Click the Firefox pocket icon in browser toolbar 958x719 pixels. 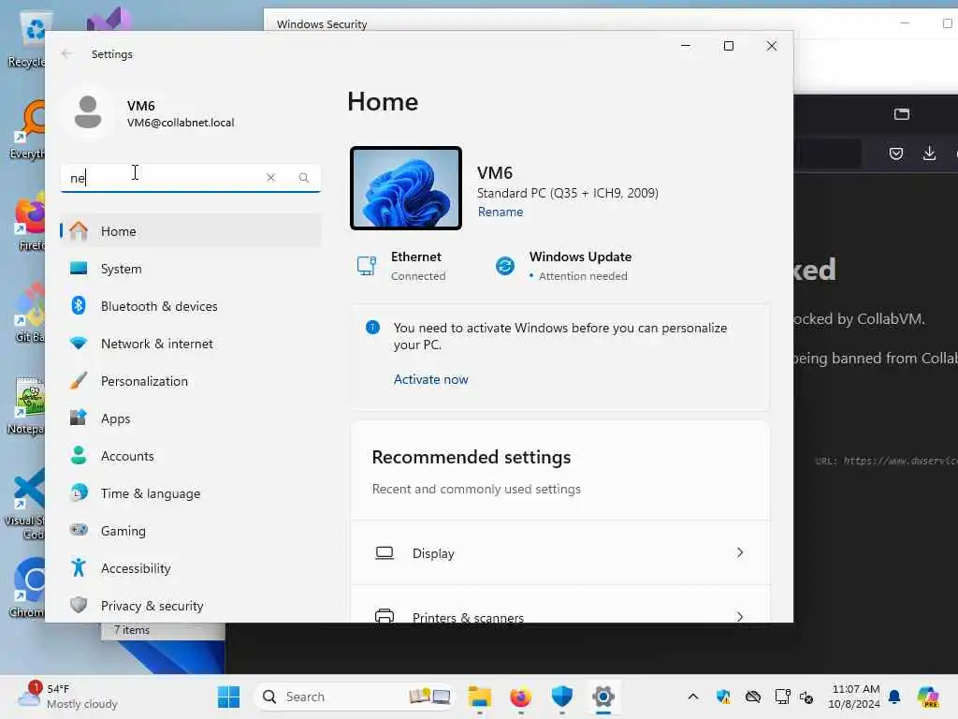pos(896,154)
